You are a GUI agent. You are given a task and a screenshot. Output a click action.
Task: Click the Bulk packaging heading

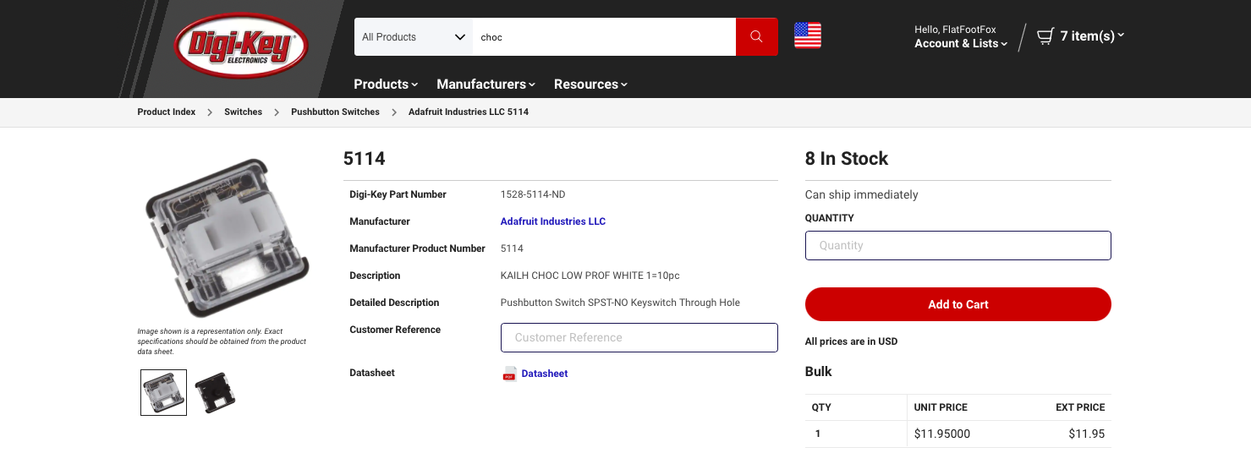(819, 372)
